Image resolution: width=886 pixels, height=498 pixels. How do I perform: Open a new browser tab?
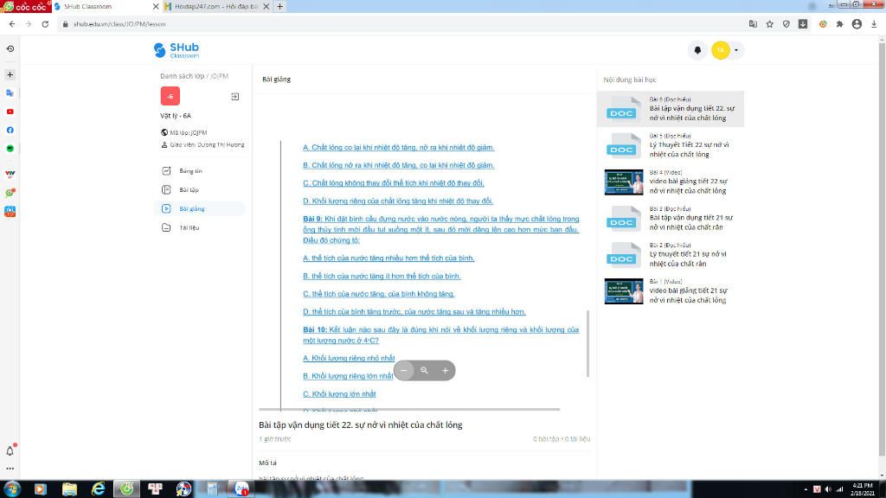(279, 7)
